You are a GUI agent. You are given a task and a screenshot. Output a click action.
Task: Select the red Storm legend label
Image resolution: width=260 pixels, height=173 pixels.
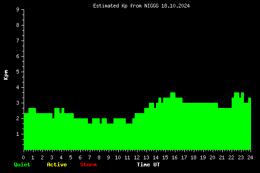coord(88,165)
